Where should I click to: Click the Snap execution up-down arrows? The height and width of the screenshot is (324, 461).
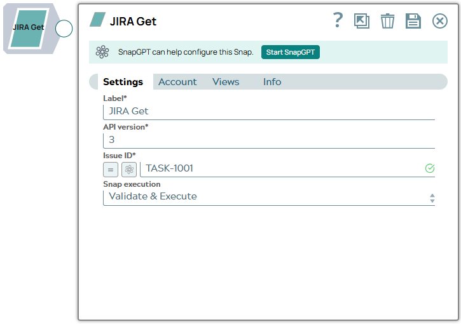pos(432,198)
